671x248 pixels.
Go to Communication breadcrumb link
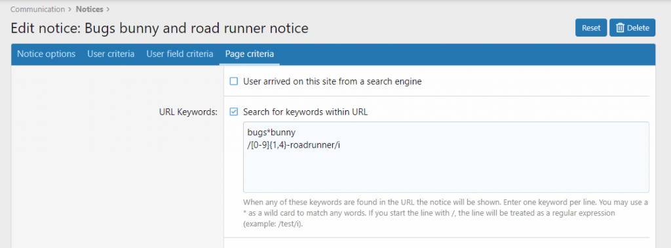(37, 9)
